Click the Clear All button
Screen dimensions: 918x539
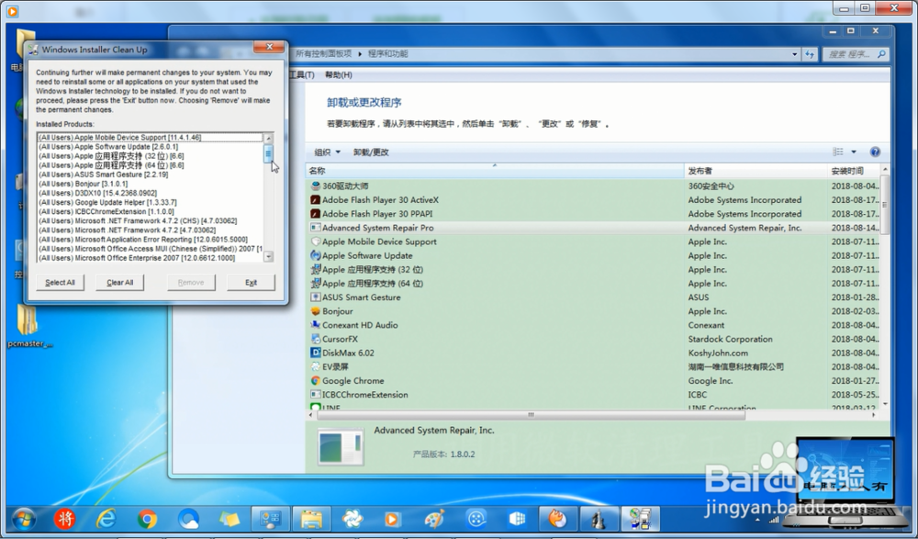point(120,283)
